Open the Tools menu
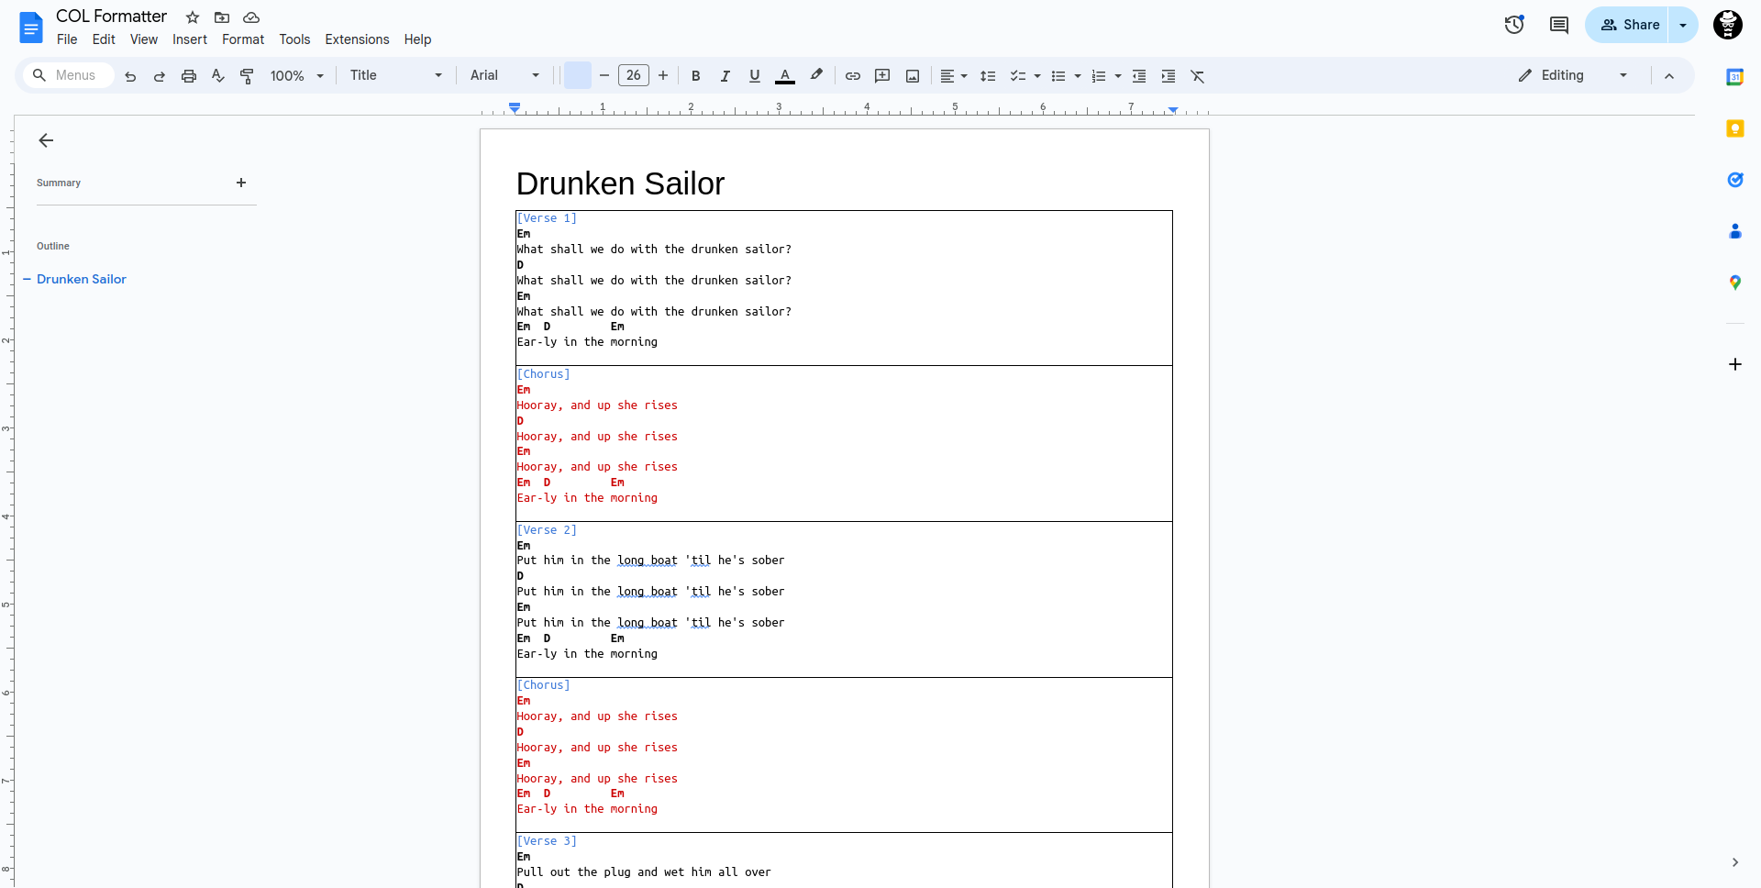Viewport: 1761px width, 888px height. (294, 39)
